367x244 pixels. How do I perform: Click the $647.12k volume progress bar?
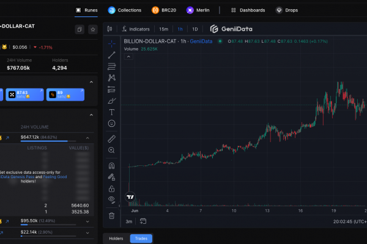[x=48, y=141]
